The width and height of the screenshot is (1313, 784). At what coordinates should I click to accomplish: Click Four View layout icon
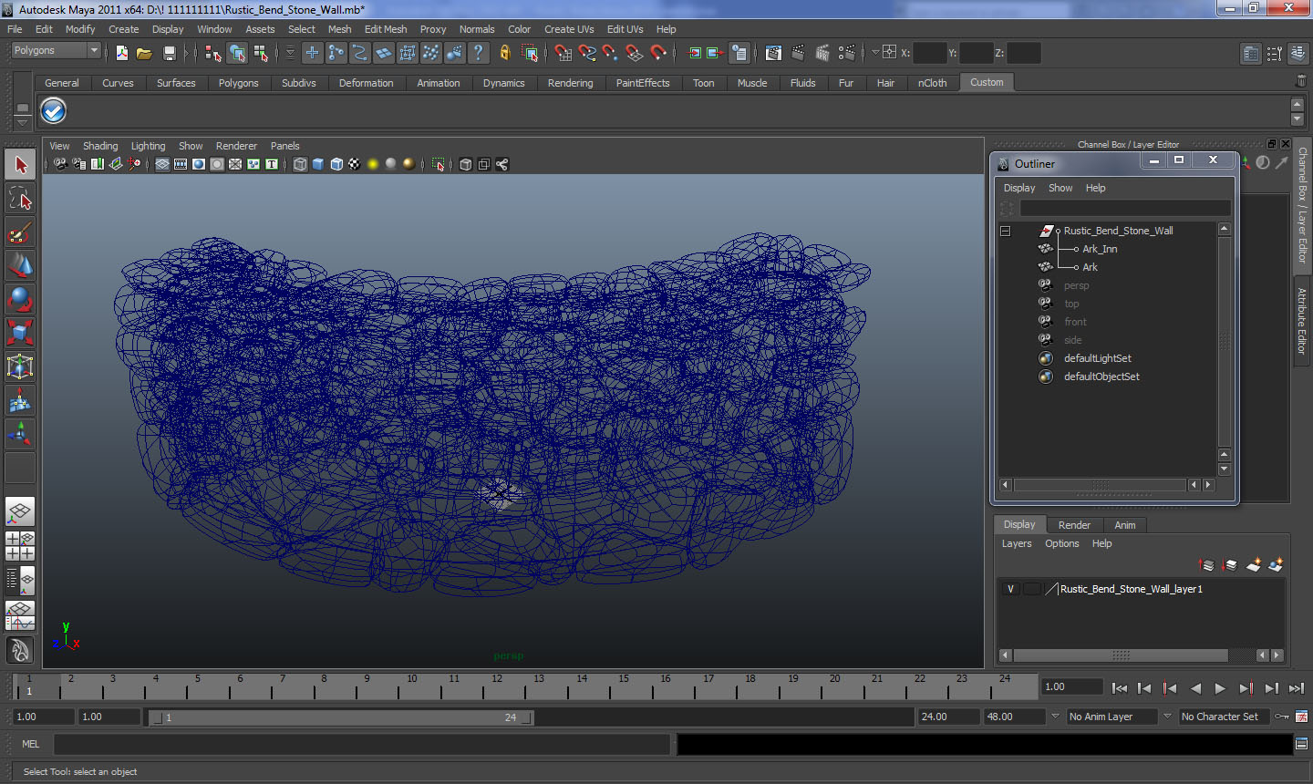click(20, 546)
